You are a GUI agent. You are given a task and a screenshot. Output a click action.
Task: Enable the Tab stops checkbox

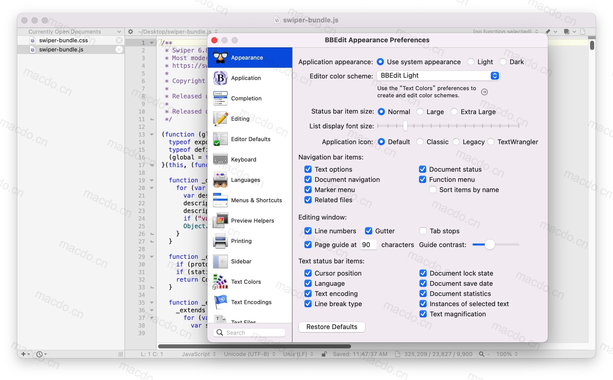tap(423, 231)
